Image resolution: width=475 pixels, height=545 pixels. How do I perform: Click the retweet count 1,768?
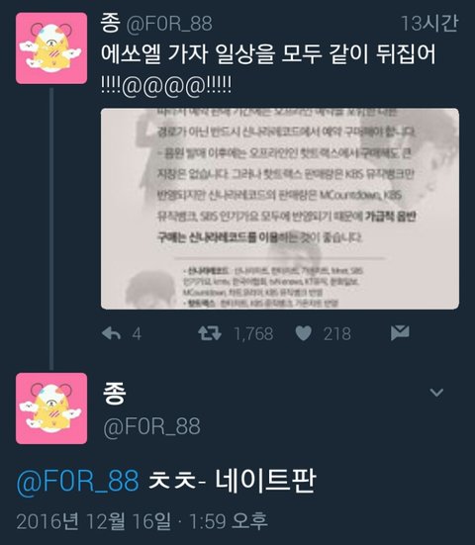[254, 334]
